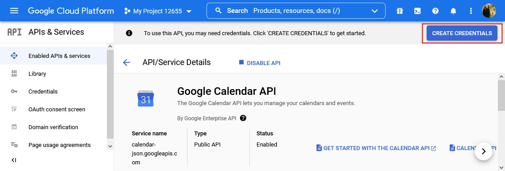Click the Credentials key icon
Screen dimensions: 505x171
click(x=14, y=91)
